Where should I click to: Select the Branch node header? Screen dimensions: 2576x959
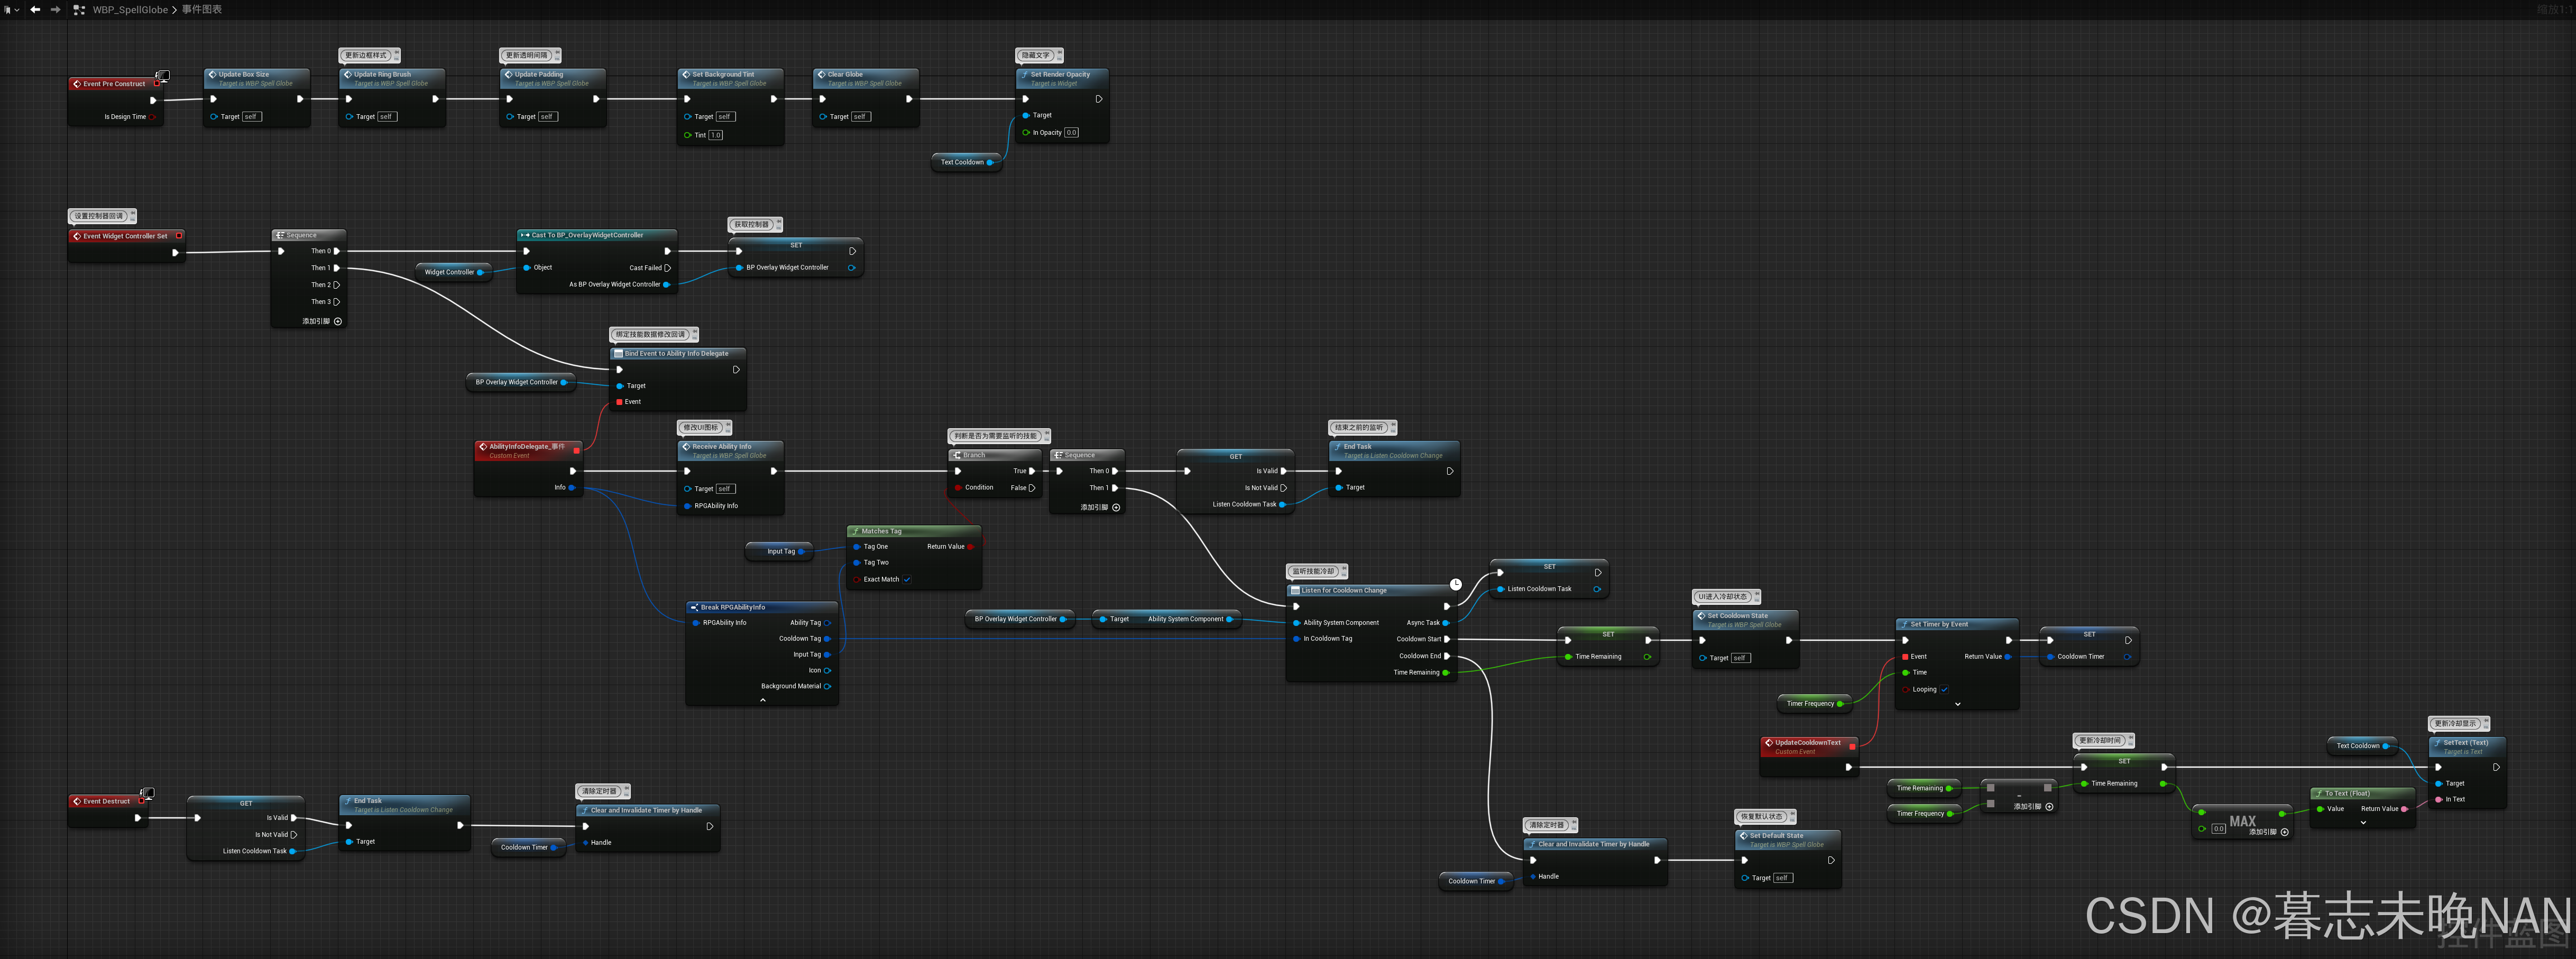click(x=995, y=455)
